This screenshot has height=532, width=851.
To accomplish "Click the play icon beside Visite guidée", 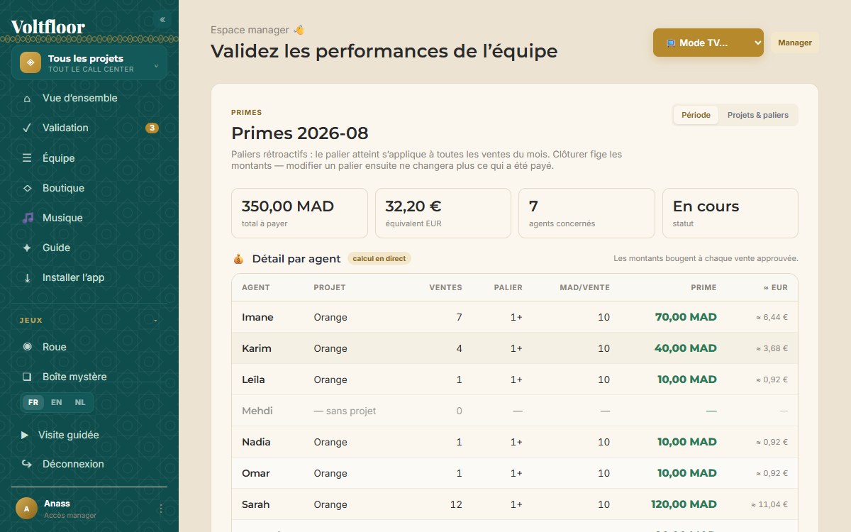I will (25, 435).
